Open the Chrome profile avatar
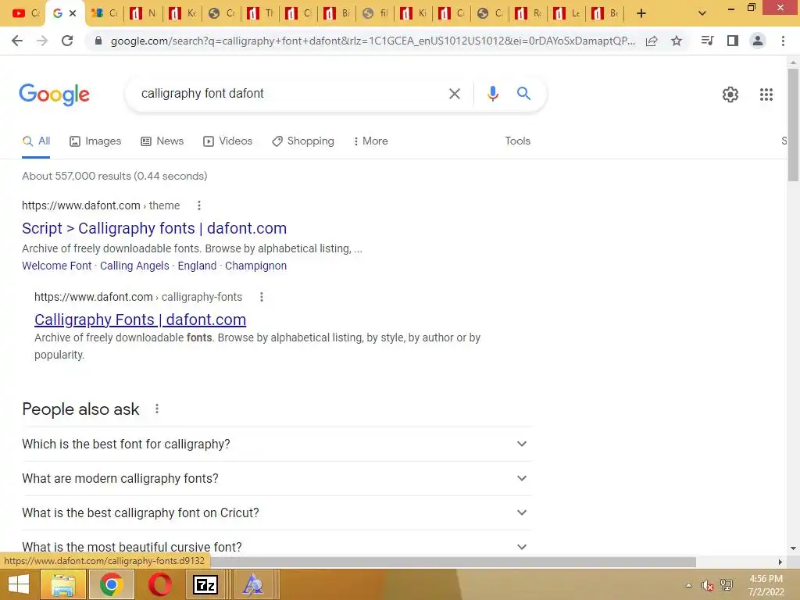 pos(758,41)
